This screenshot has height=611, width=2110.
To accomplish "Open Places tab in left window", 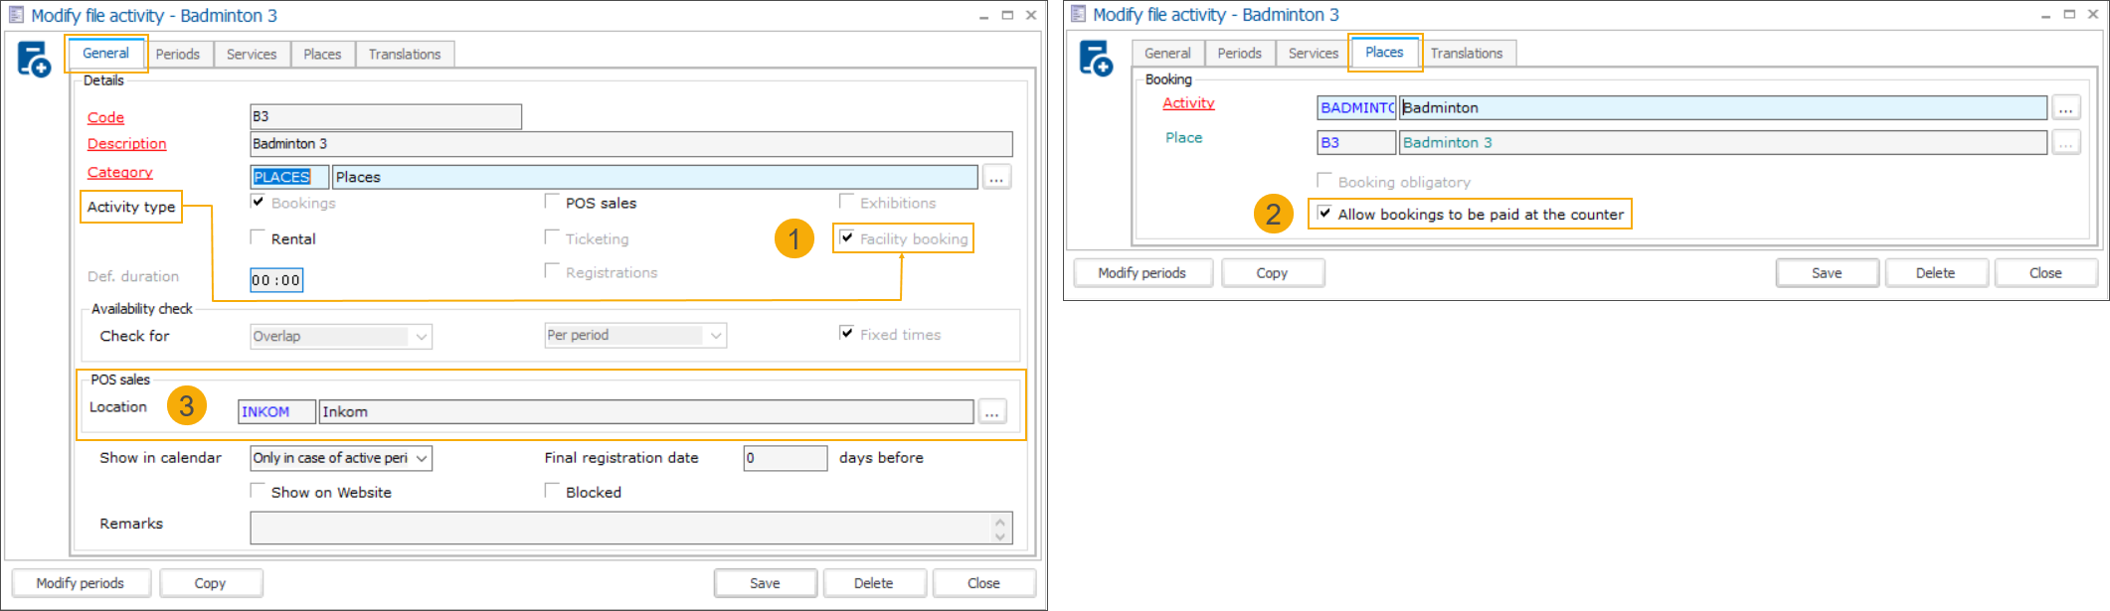I will pyautogui.click(x=322, y=55).
